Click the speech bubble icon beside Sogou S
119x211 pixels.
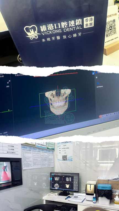pyautogui.click(x=103, y=116)
